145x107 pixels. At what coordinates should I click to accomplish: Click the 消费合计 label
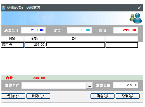click(11, 30)
